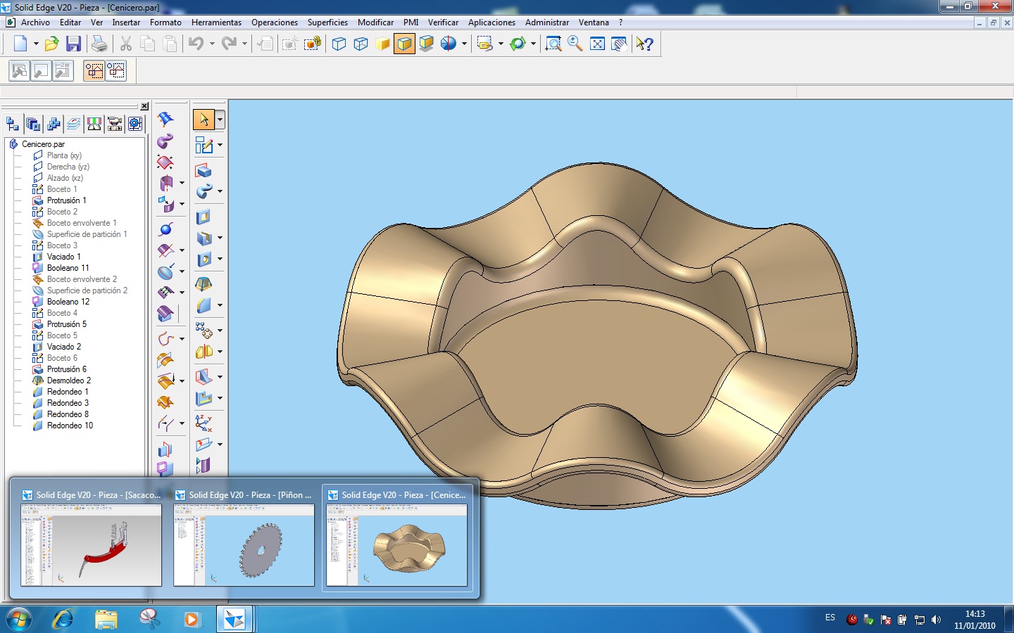This screenshot has height=633, width=1014.
Task: Switch to visible and hidden edges view
Action: coord(361,44)
